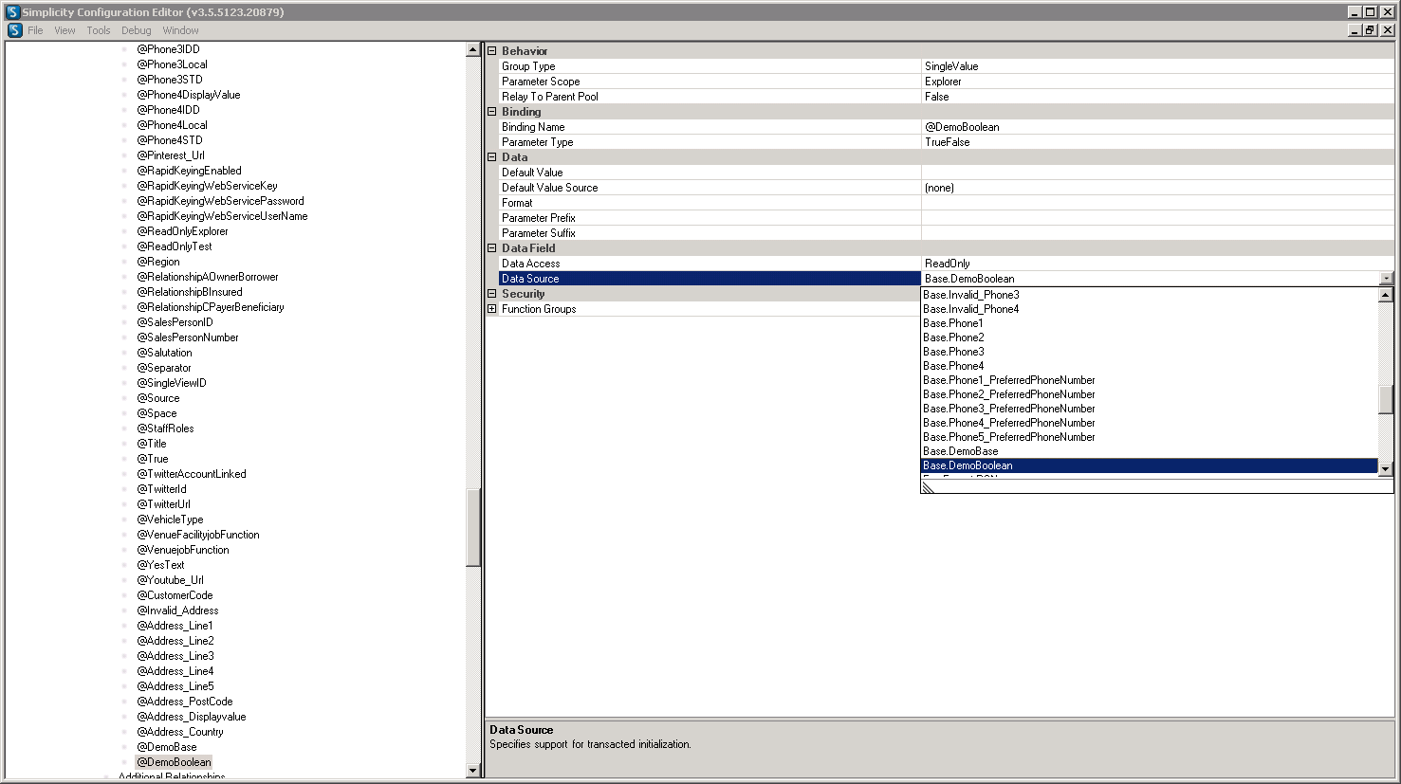Collapse the Behavior section
This screenshot has height=784, width=1401.
(492, 51)
